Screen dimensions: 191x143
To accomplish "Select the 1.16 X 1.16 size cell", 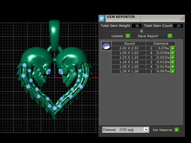I will [129, 62].
